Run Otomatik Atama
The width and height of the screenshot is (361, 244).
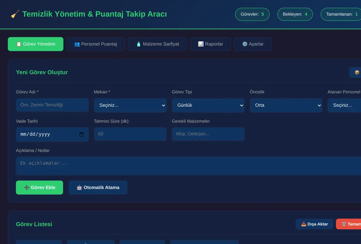(x=98, y=187)
